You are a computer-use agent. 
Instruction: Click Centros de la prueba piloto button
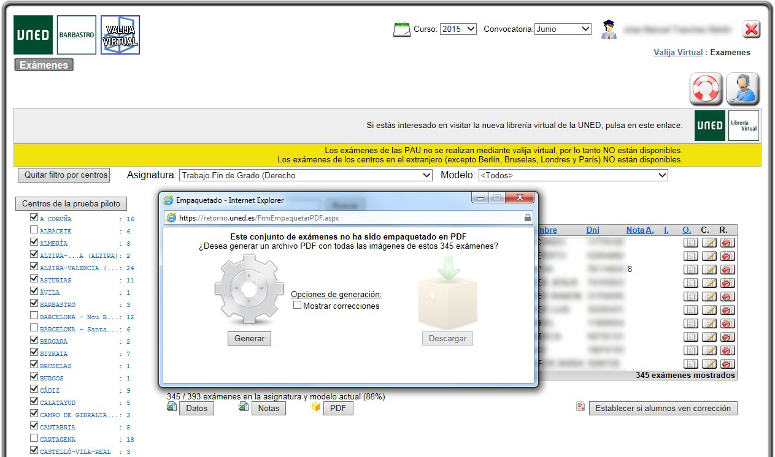point(71,204)
